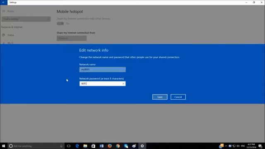Screen dimensions: 265x149
Task: Open Microsoft Store from the taskbar
Action: pos(93,146)
